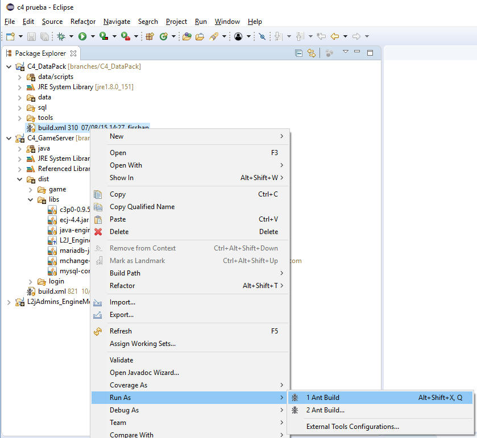Click Collapse All in Package Explorer
Viewport: 477px width, 438px height.
[298, 53]
